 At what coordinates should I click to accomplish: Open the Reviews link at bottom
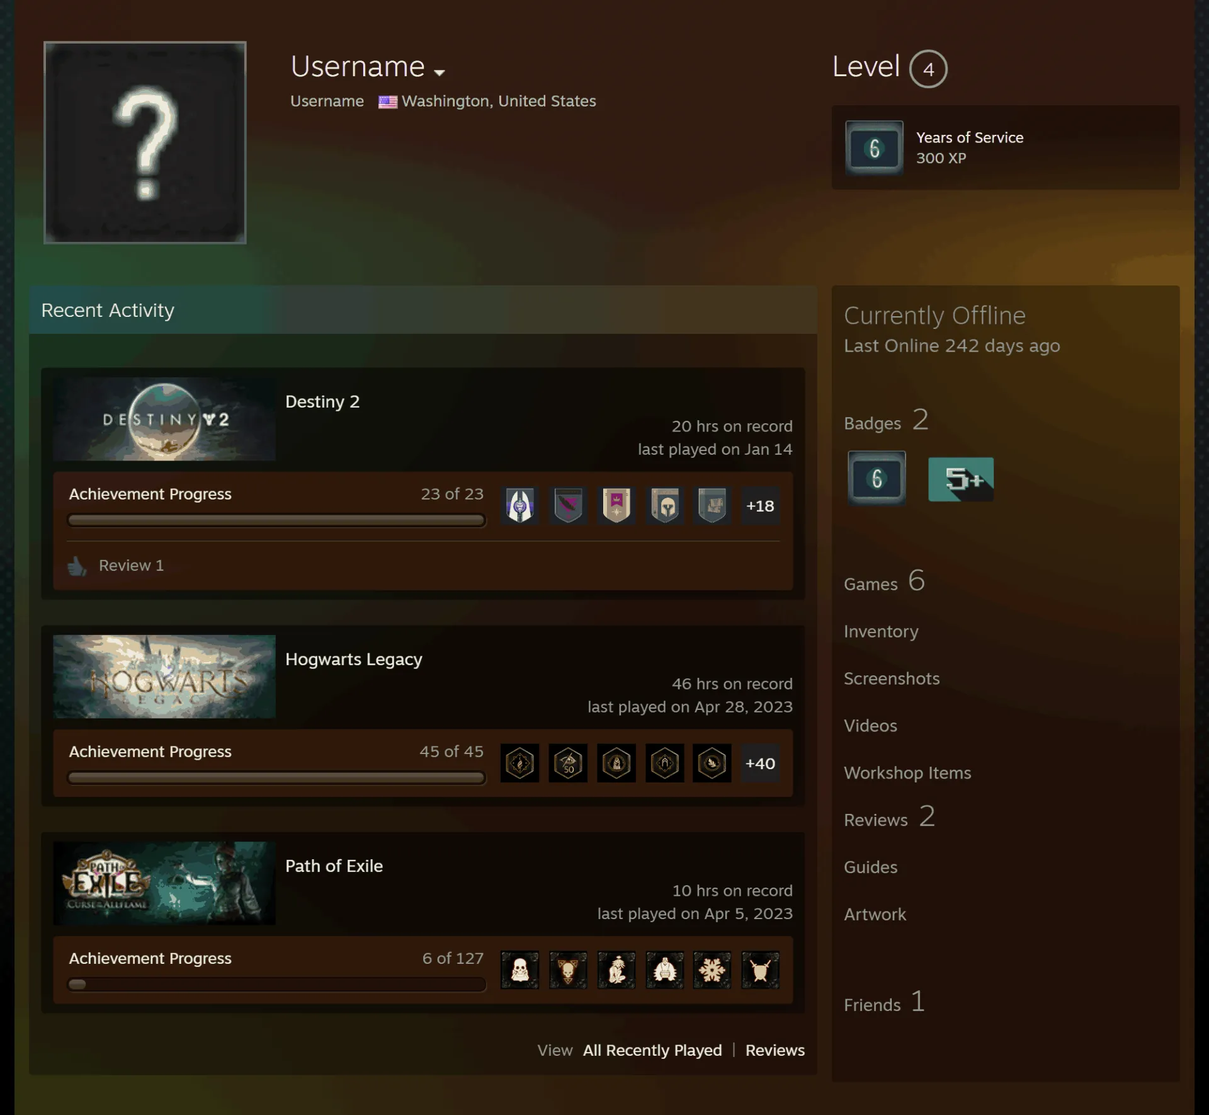[x=775, y=1050]
